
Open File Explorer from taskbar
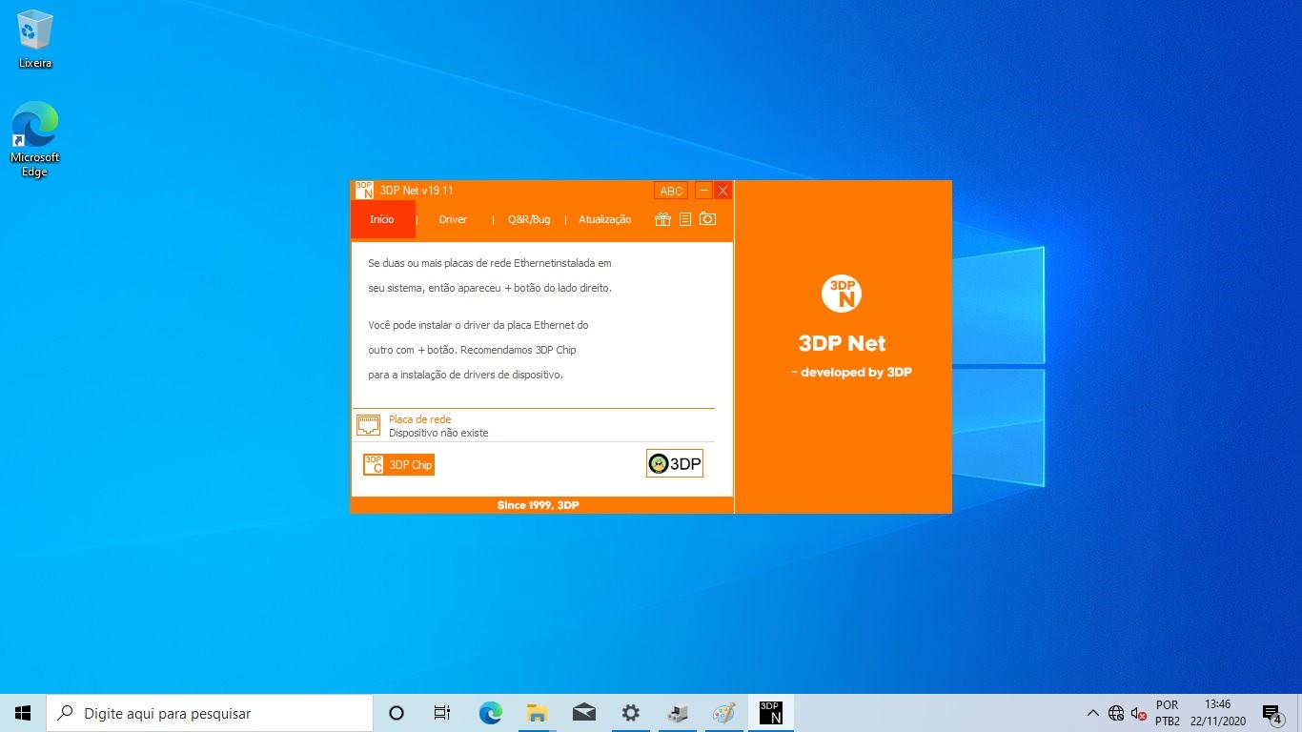coord(537,713)
